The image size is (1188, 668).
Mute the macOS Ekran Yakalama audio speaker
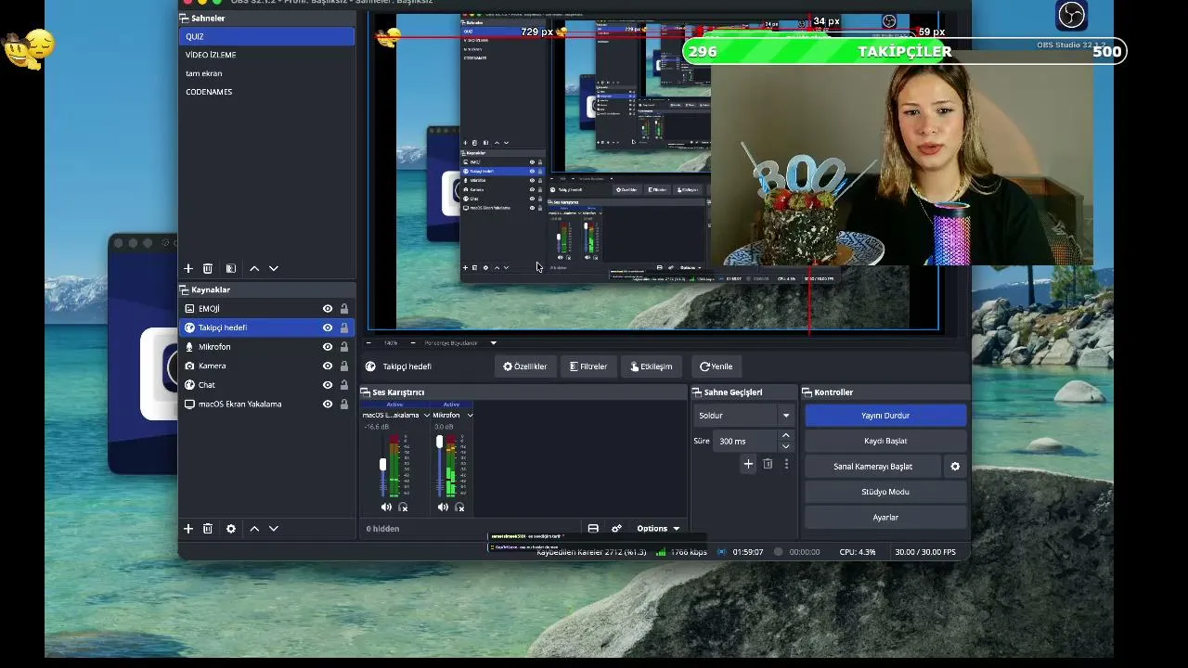pyautogui.click(x=386, y=507)
